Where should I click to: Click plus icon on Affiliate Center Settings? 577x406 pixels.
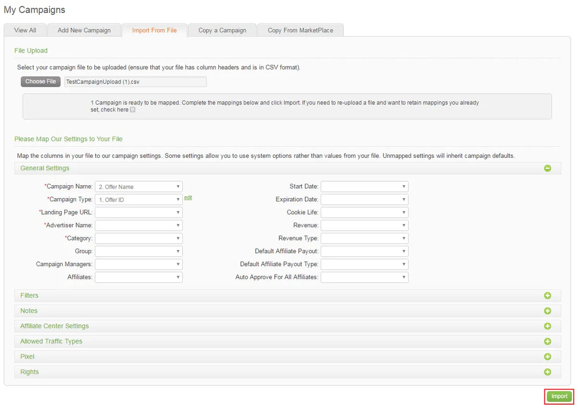pos(547,326)
